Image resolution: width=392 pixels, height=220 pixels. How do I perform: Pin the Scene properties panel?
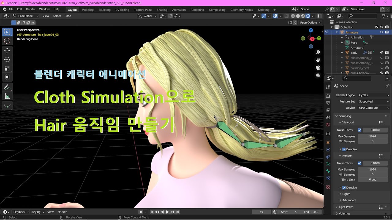point(387,86)
